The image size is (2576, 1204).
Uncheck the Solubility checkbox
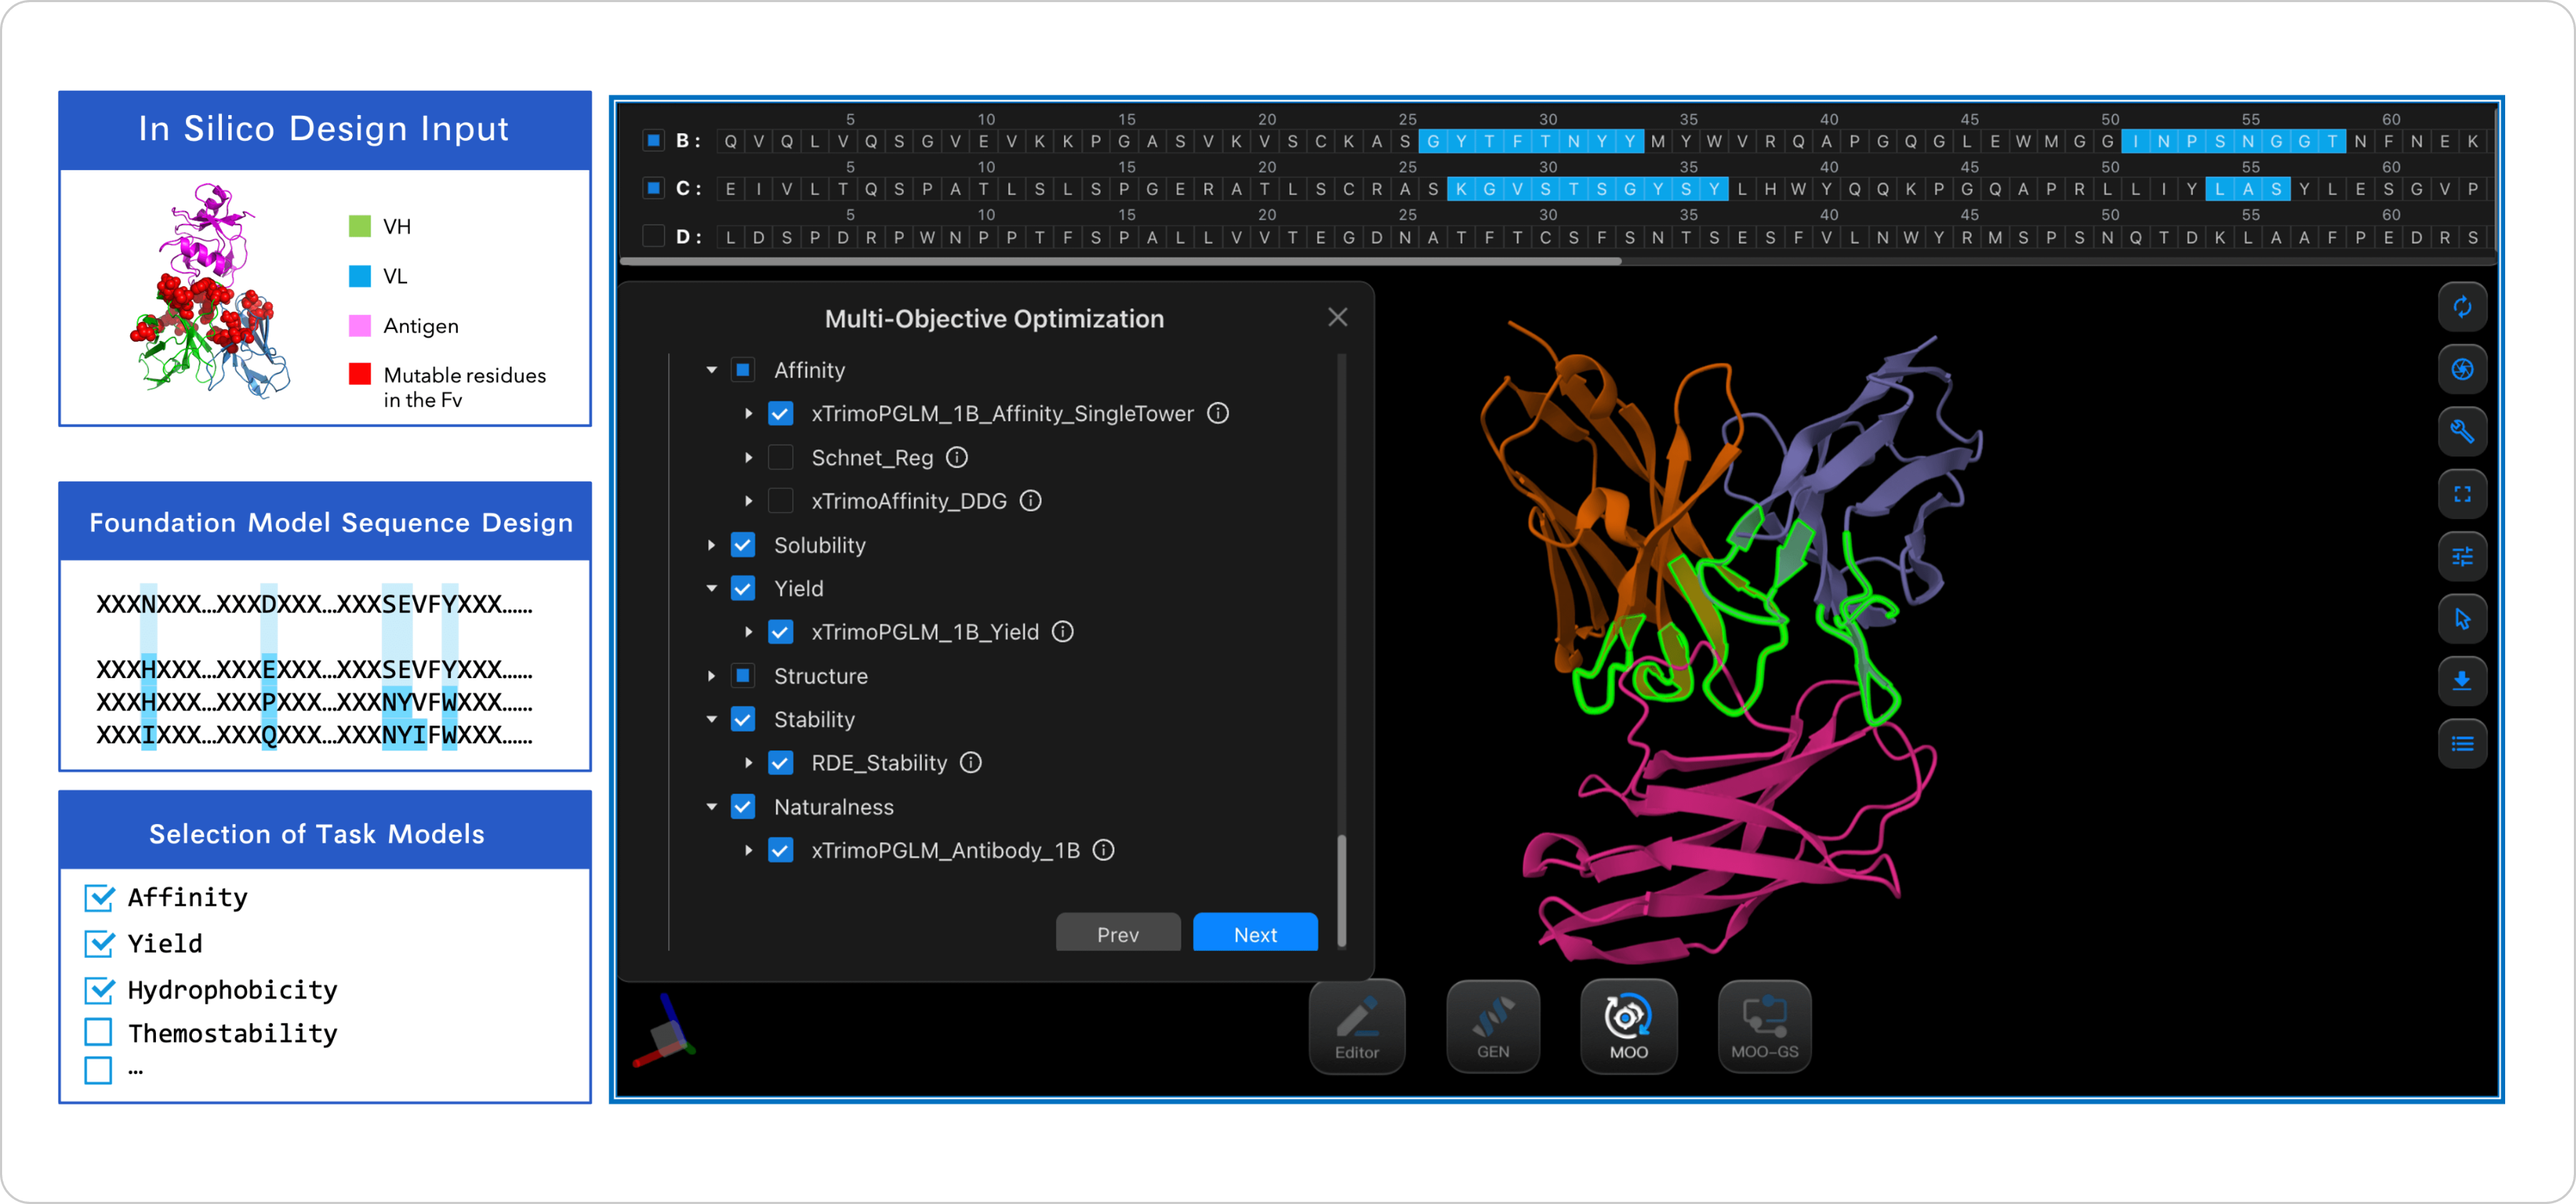coord(743,545)
